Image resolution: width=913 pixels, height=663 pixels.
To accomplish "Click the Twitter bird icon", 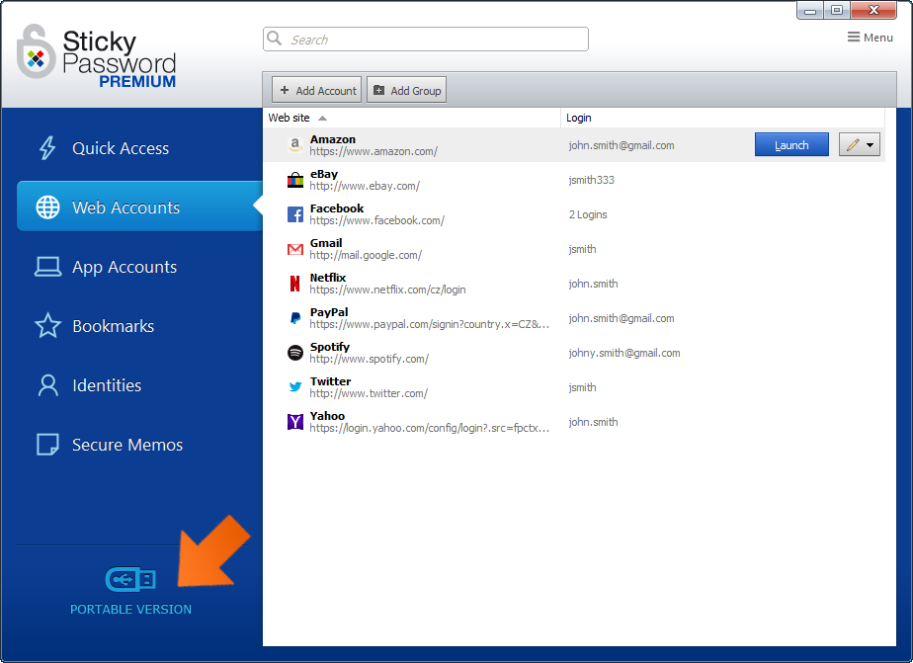I will click(x=295, y=387).
